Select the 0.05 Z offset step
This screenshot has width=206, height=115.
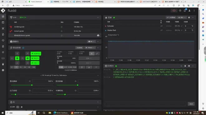pos(75,67)
